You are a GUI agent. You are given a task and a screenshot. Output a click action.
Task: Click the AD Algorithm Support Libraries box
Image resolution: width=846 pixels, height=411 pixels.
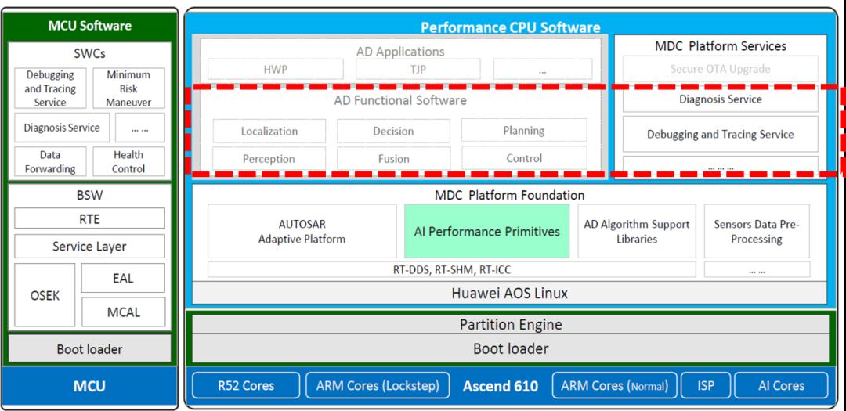(637, 231)
